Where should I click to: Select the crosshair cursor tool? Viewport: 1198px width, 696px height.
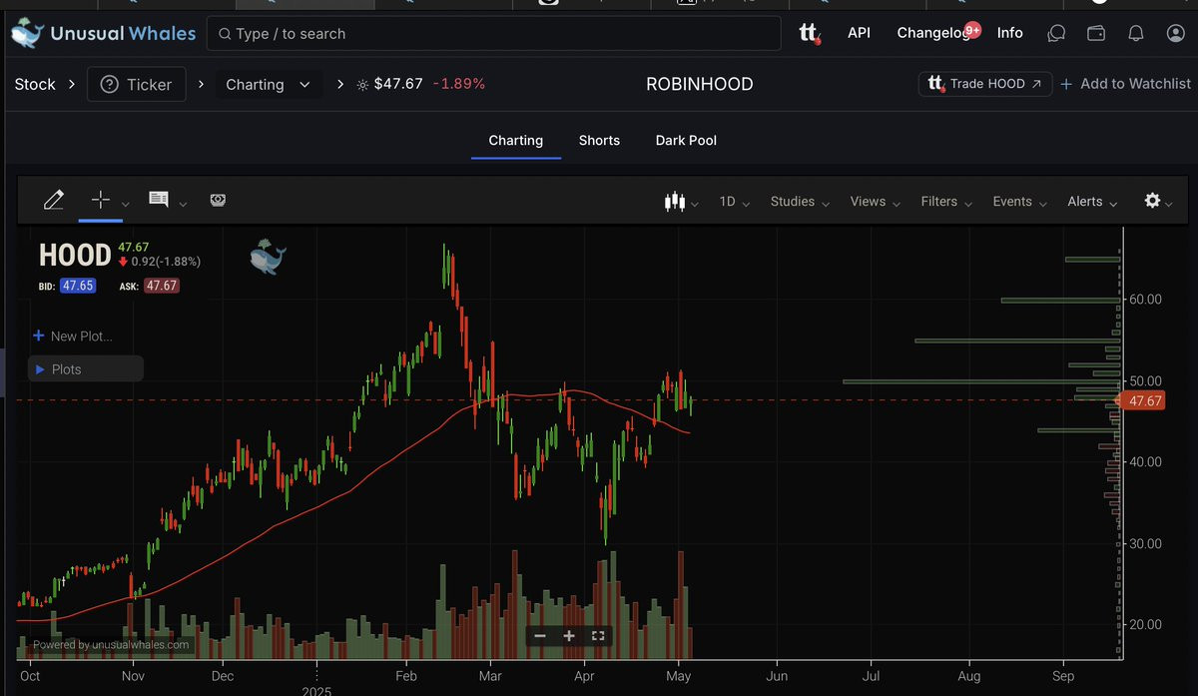point(100,200)
